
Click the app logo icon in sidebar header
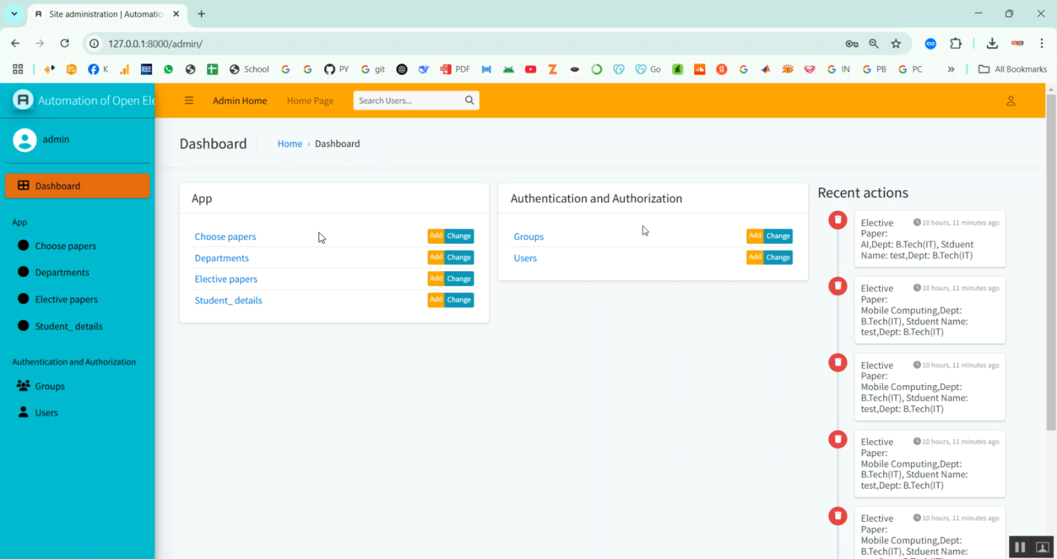(23, 100)
